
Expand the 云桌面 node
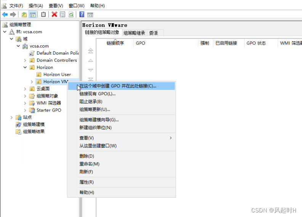pos(25,89)
